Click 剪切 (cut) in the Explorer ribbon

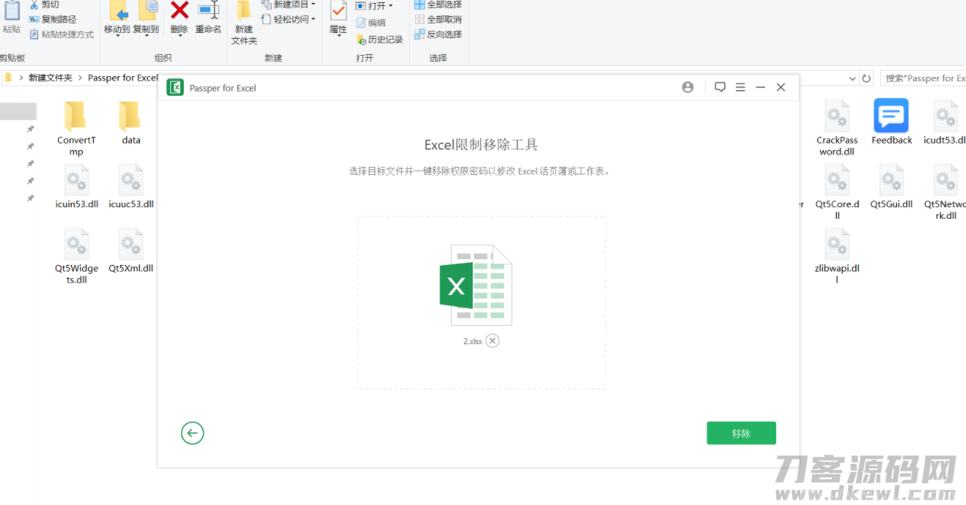pyautogui.click(x=45, y=5)
